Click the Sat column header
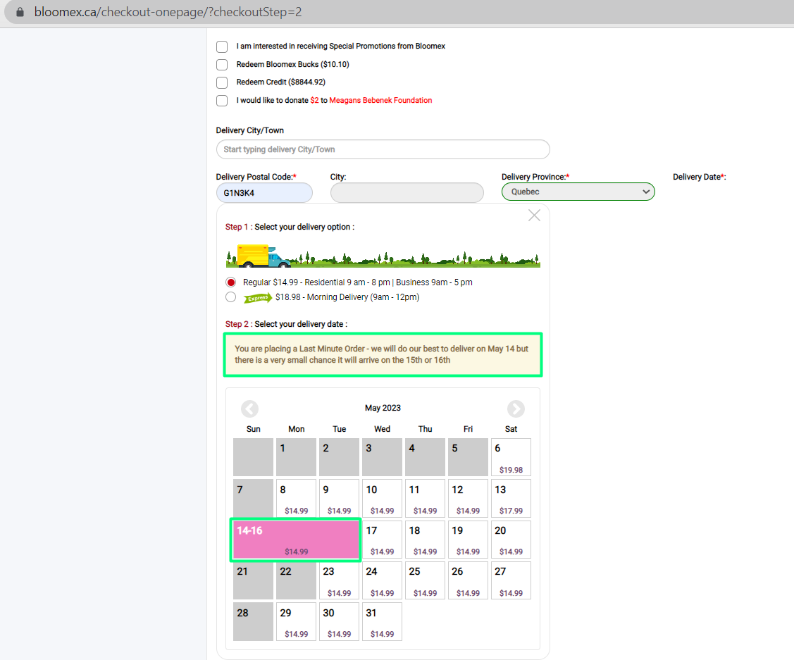The height and width of the screenshot is (660, 794). tap(511, 429)
